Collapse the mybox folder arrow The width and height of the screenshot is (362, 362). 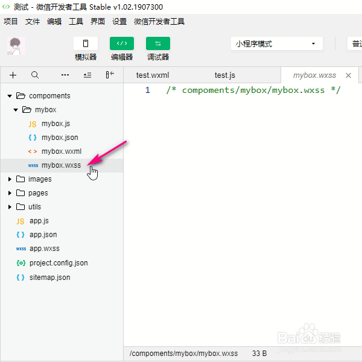16,110
